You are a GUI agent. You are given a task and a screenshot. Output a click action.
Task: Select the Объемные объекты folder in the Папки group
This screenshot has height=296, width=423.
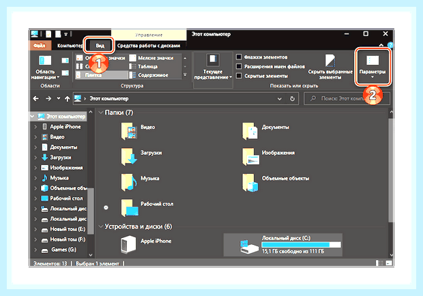[276, 182]
